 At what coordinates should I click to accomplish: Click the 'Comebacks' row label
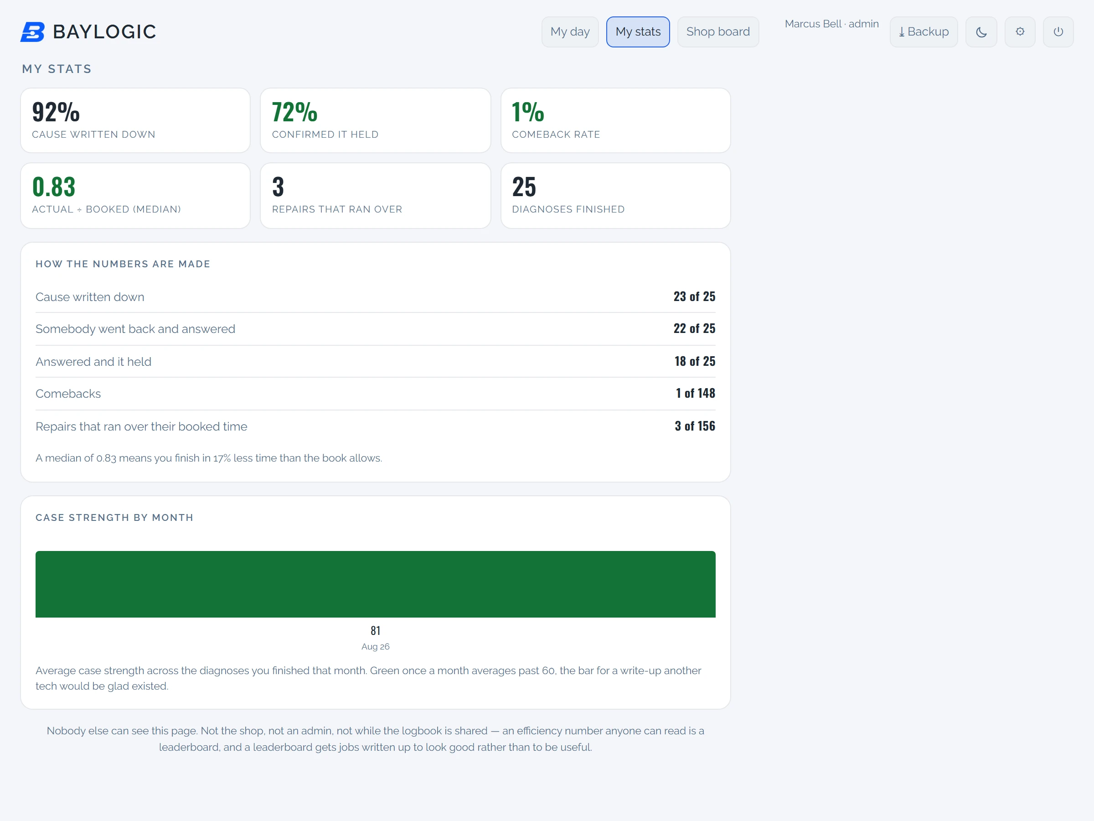click(x=68, y=394)
